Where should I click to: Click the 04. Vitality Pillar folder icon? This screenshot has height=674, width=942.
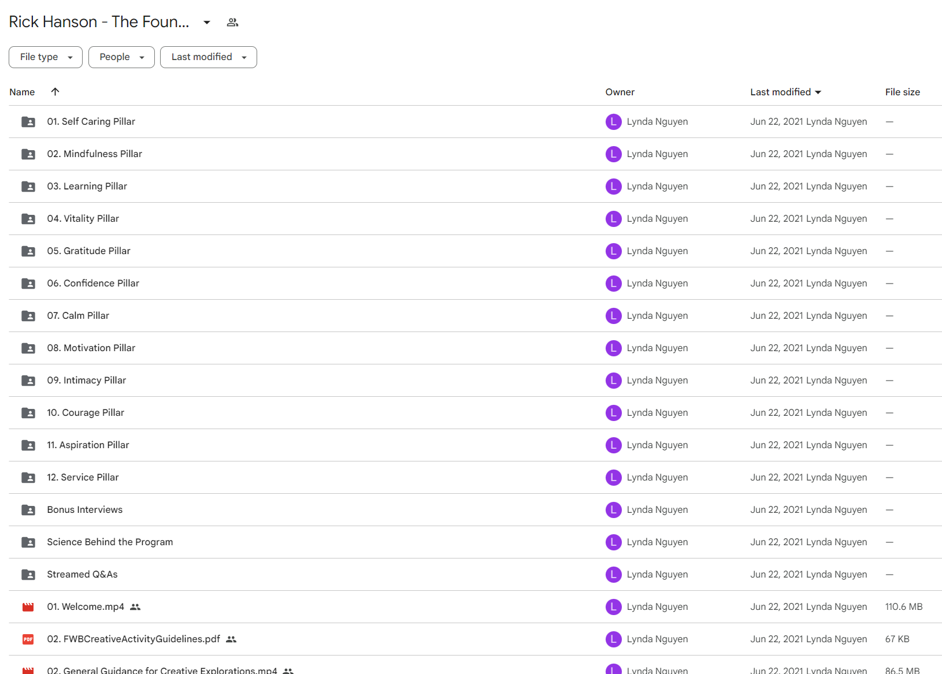pos(28,219)
